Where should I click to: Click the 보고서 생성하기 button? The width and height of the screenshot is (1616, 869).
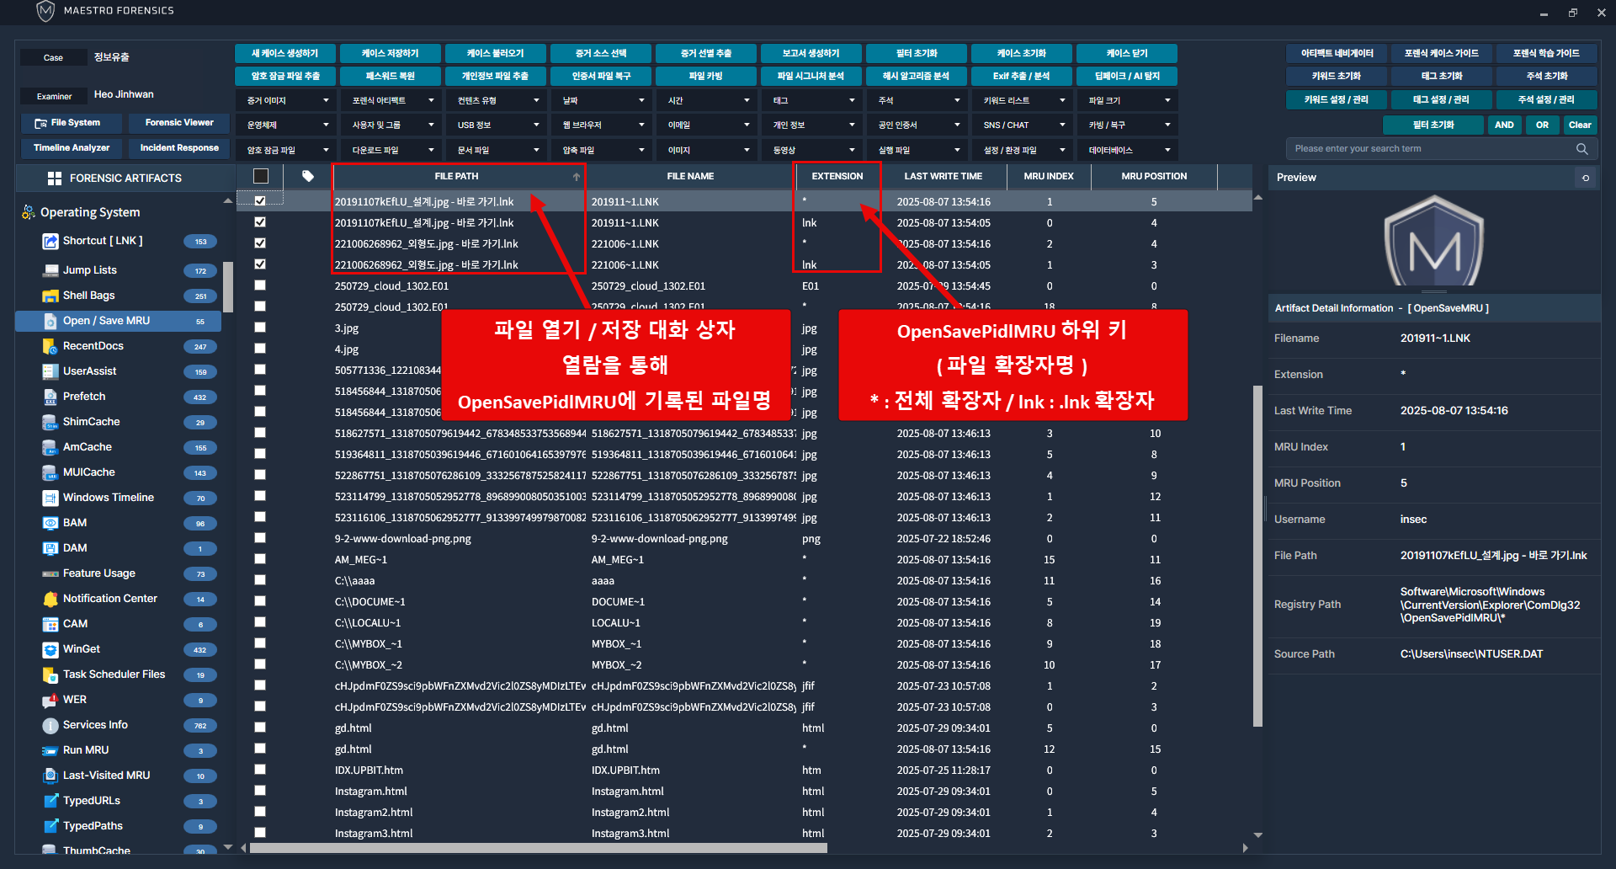click(811, 53)
